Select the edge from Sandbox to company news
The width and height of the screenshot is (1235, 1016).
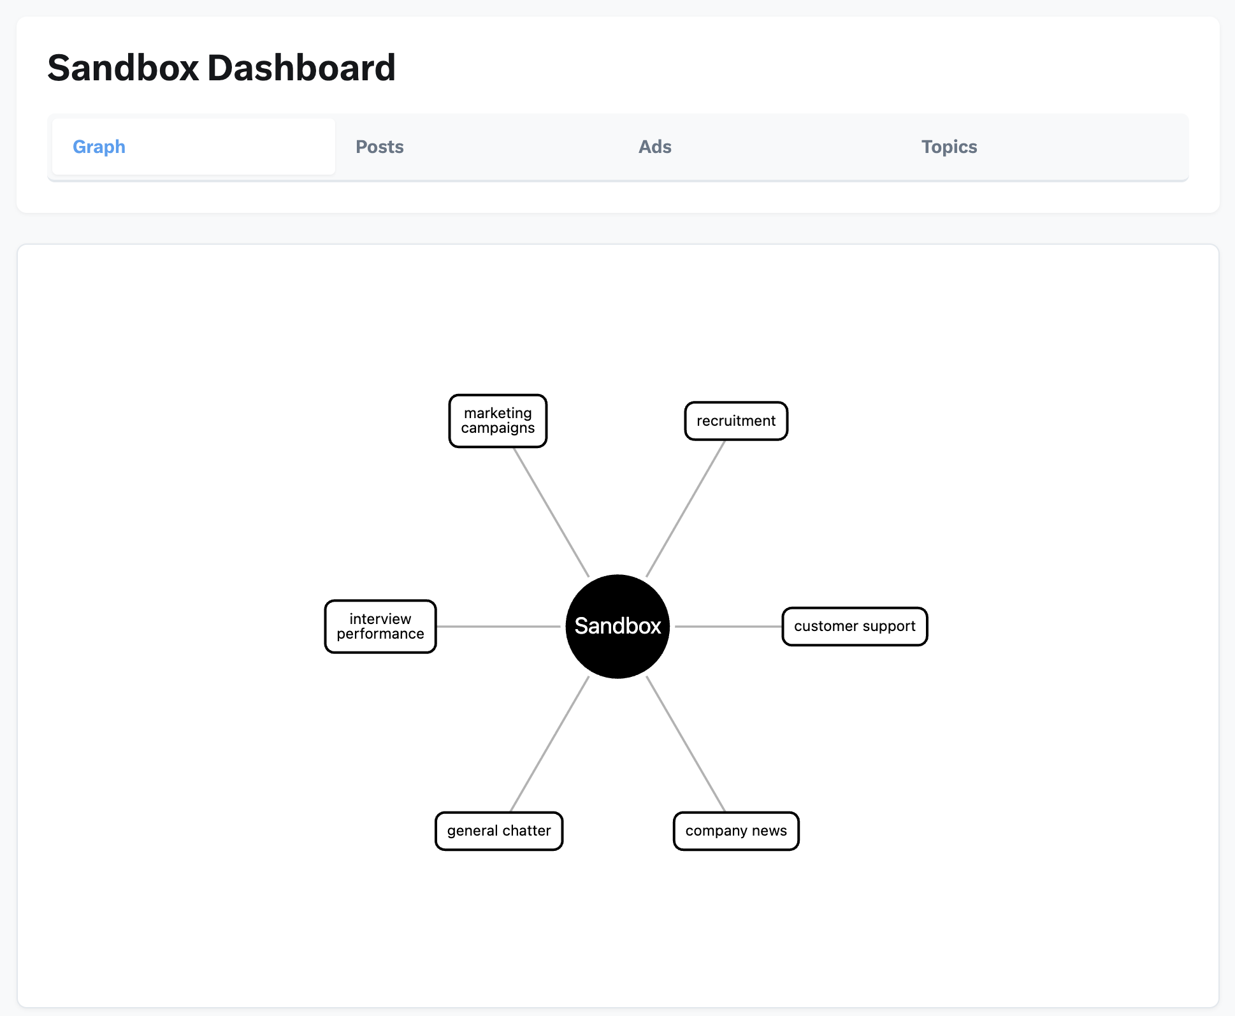click(686, 744)
